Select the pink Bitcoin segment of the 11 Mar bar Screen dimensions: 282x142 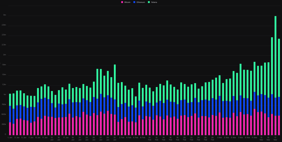click(254, 122)
